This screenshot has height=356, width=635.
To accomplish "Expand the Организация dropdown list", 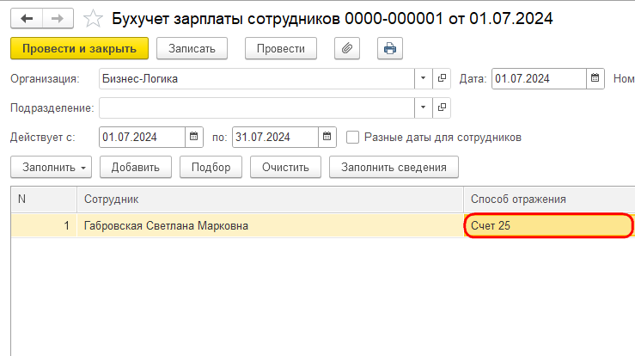I will [x=424, y=78].
